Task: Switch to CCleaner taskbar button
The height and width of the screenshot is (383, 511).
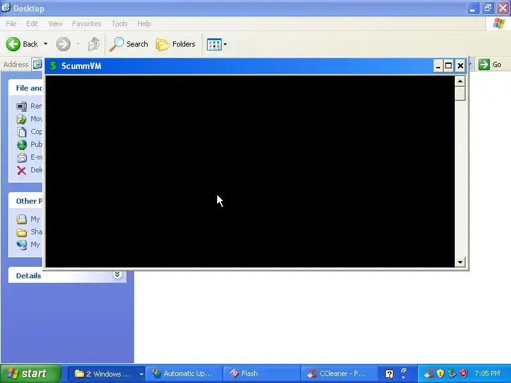Action: coord(339,373)
